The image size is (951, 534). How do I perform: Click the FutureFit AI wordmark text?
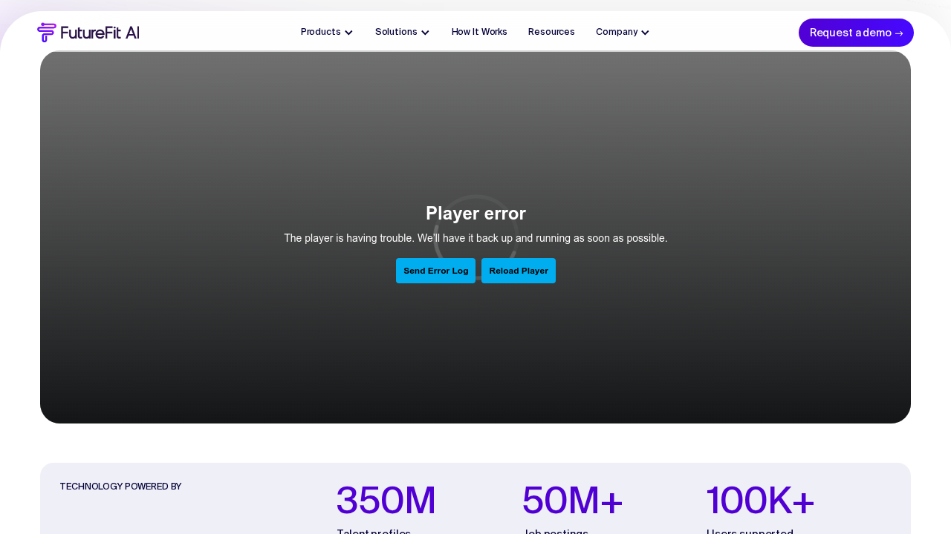click(x=100, y=33)
